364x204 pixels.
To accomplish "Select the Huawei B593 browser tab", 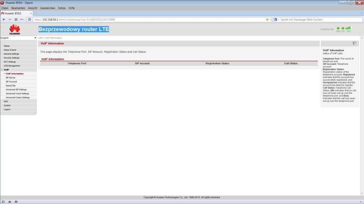I will click(x=16, y=13).
